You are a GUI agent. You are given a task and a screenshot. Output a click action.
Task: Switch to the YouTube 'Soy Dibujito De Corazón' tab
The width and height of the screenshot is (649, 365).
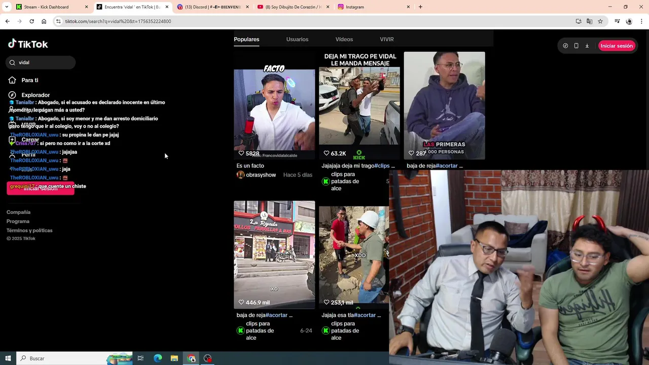[293, 7]
